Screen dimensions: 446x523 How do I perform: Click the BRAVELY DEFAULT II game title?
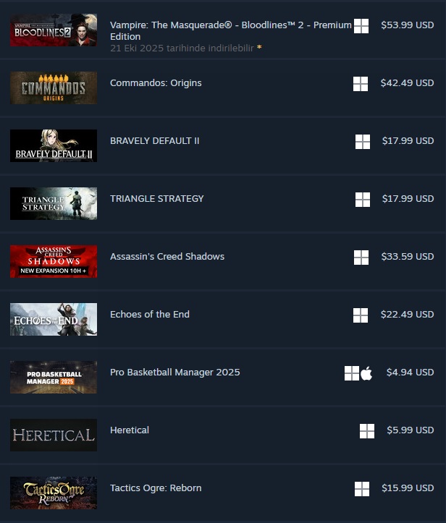pyautogui.click(x=154, y=141)
